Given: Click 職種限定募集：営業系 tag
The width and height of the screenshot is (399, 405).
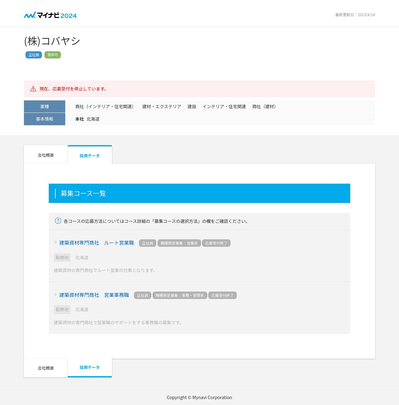Looking at the screenshot, I should click(179, 243).
